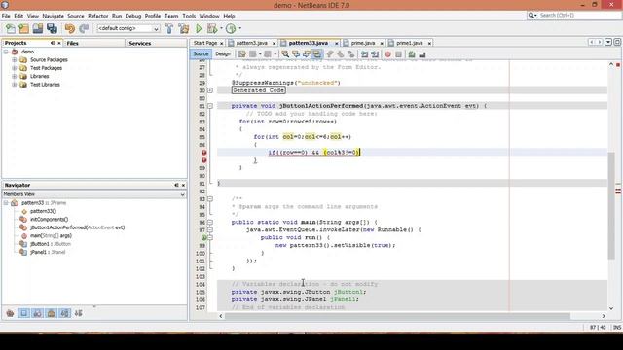The height and width of the screenshot is (350, 623).
Task: Toggle Show Non-Public Members filter in Navigator
Action: pyautogui.click(x=52, y=313)
